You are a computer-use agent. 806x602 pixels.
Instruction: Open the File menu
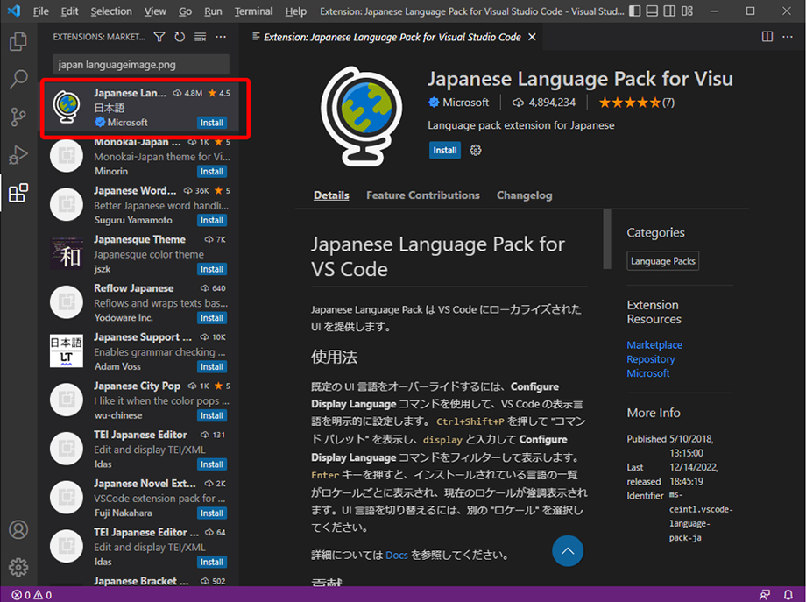[40, 11]
